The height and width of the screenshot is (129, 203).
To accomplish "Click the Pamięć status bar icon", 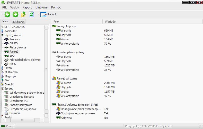I will click(x=3, y=126).
